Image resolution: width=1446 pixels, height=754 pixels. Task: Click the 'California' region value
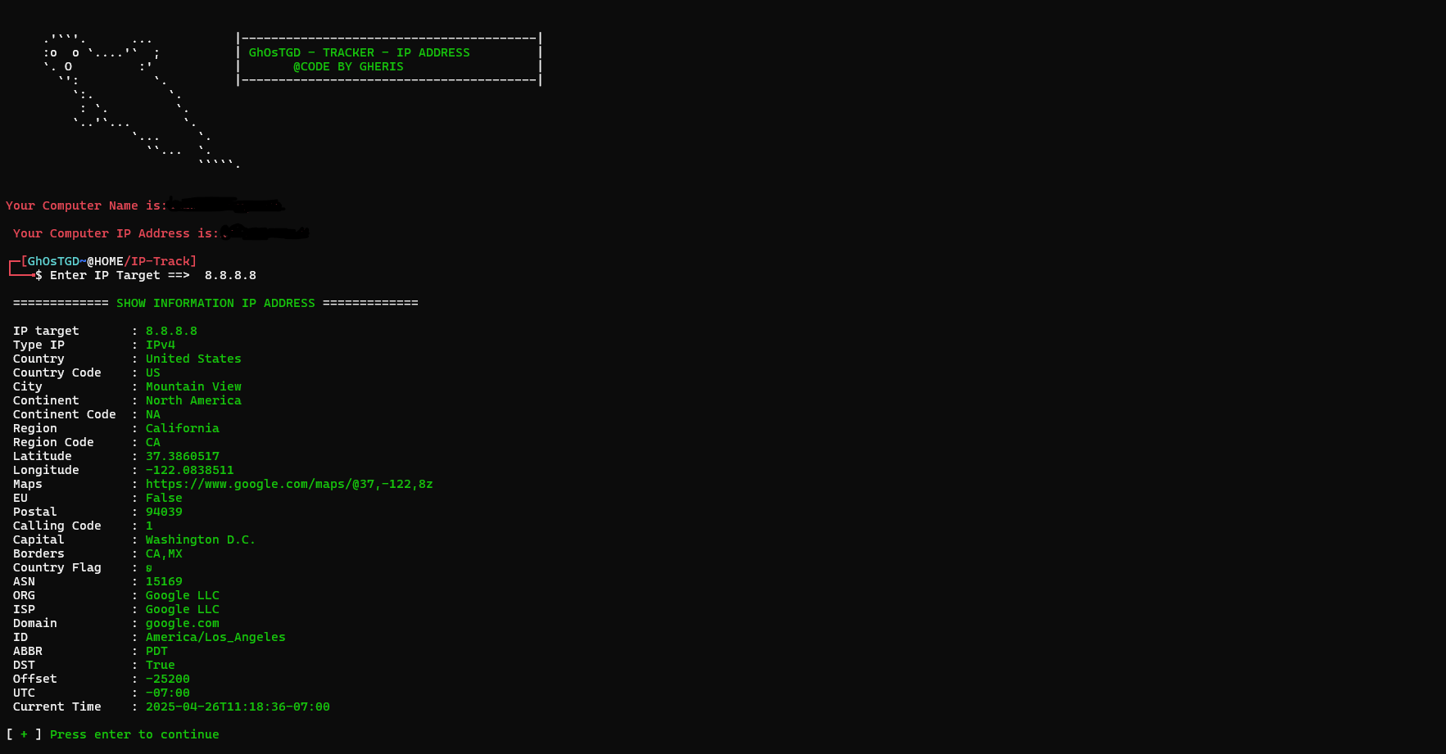(183, 428)
